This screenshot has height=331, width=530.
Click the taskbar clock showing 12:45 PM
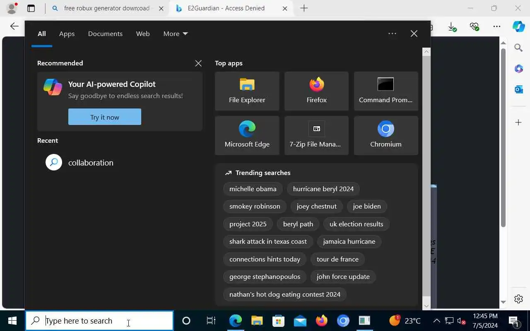pyautogui.click(x=485, y=321)
